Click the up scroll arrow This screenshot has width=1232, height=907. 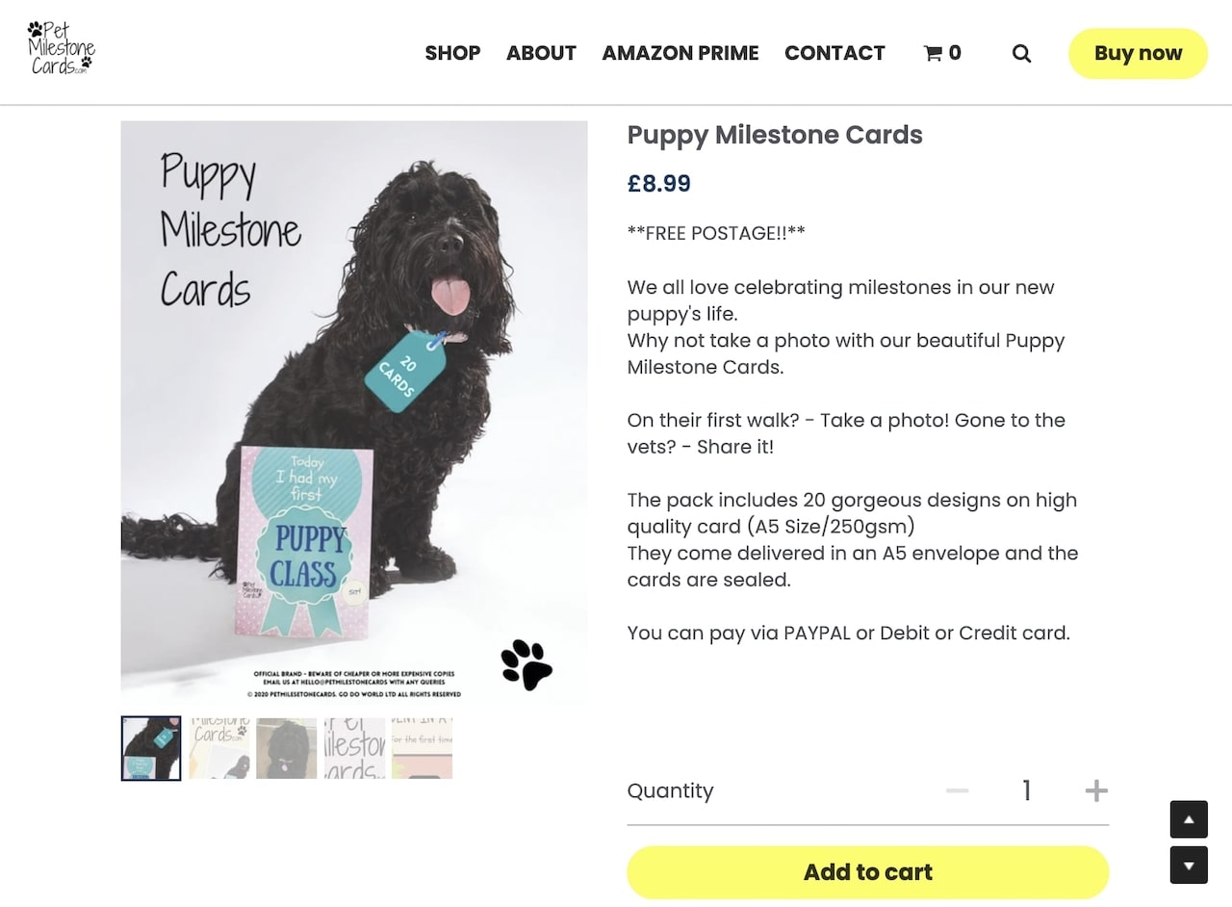1189,819
